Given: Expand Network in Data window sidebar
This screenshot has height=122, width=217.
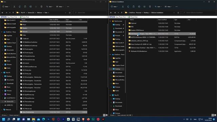Looking at the screenshot, I should (2, 110).
